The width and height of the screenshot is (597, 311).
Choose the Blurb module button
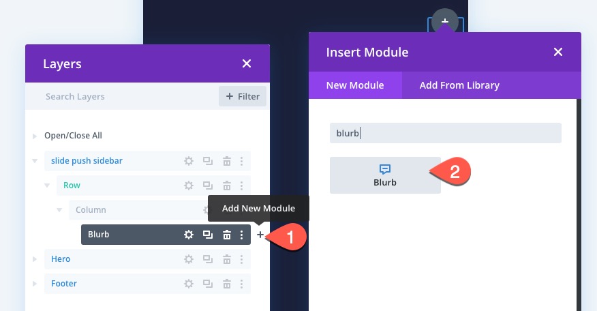[385, 175]
